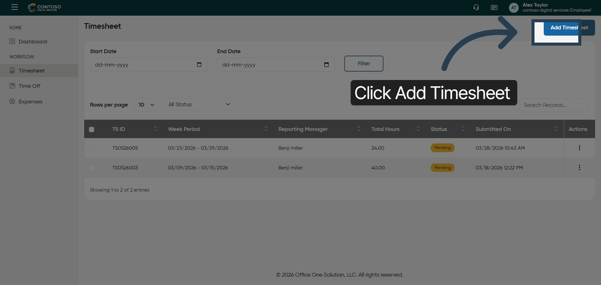Open the All Status filter dropdown
The height and width of the screenshot is (285, 601).
pos(198,104)
